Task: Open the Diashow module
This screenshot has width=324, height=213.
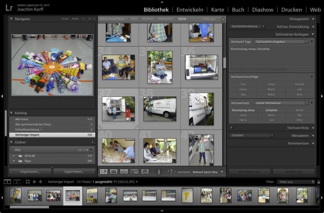Action: pos(263,10)
